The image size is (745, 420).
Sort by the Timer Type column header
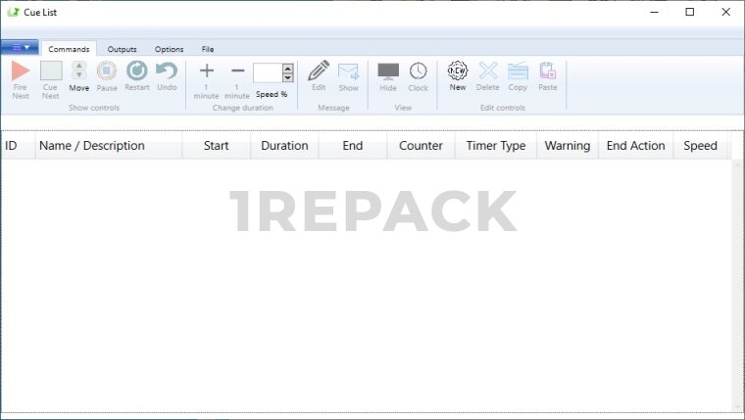click(x=495, y=146)
